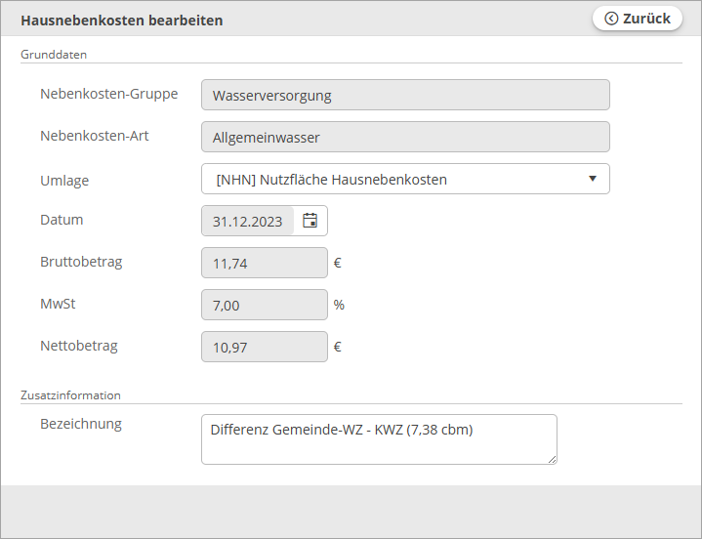Click the Nebenkosten-Art field showing Allgemeinwasser
The height and width of the screenshot is (539, 702).
point(405,138)
